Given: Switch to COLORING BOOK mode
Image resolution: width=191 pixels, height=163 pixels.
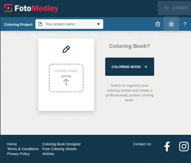Looking at the screenshot, I should click(x=130, y=67).
